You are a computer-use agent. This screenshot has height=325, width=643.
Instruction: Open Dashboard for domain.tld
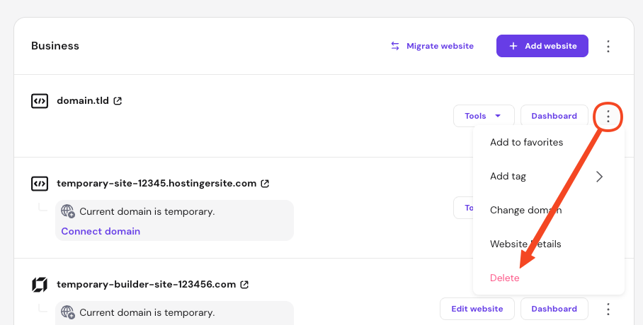[554, 116]
